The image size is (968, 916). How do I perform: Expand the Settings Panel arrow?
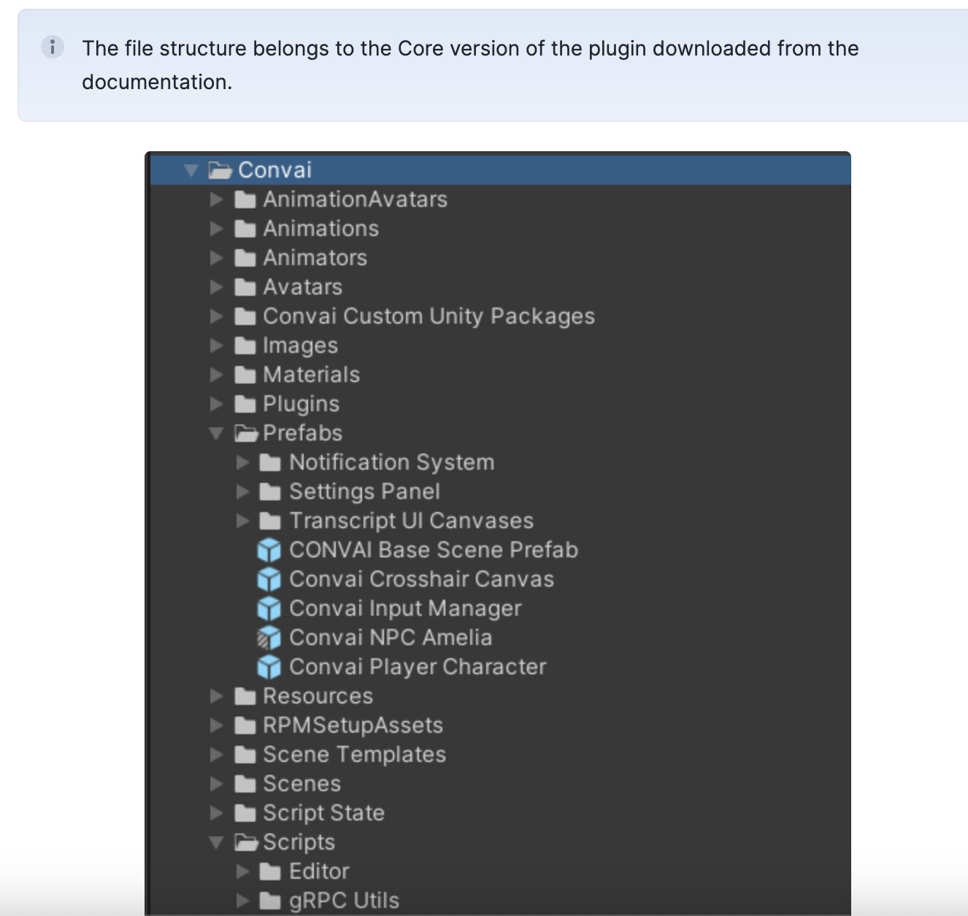(x=242, y=492)
